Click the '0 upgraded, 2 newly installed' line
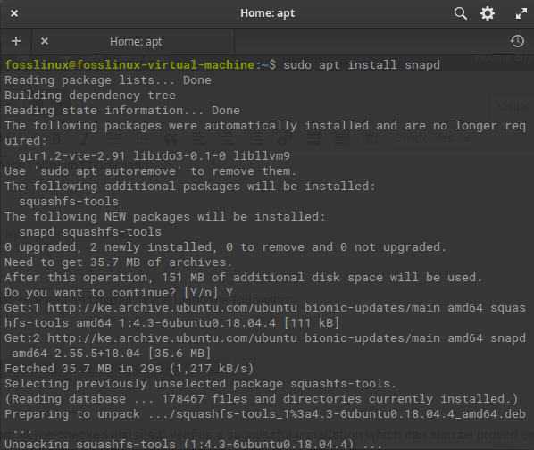Screen dimensions: 534x450 point(225,247)
